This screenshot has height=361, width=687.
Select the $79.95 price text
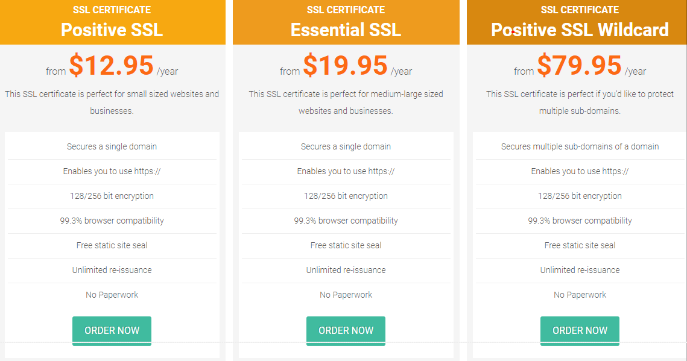579,65
